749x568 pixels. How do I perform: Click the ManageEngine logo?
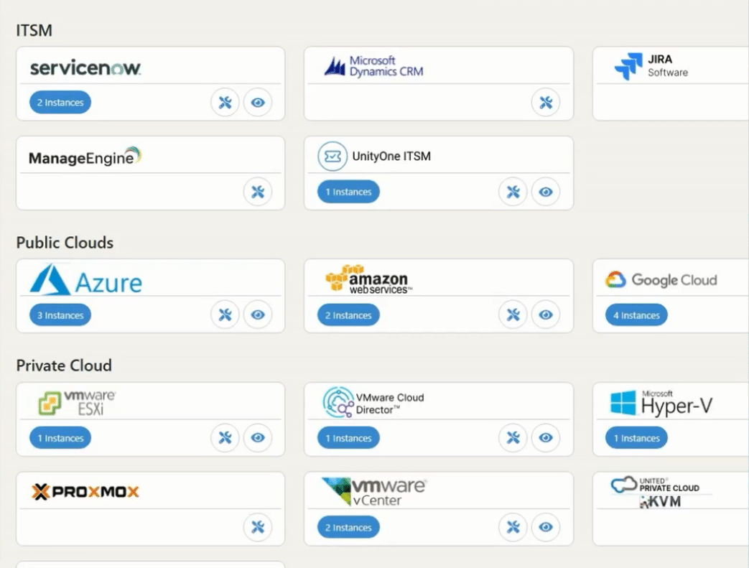(85, 157)
